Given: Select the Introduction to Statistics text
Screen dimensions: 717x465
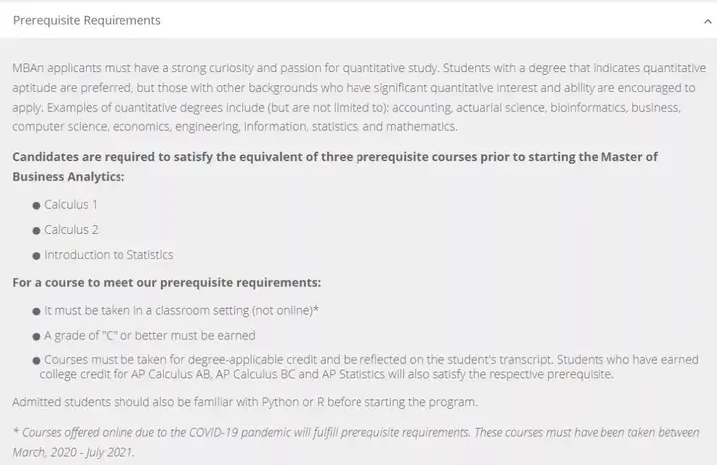Looking at the screenshot, I should 109,255.
